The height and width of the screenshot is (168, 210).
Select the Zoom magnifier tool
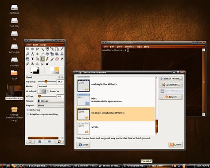tap(27, 54)
